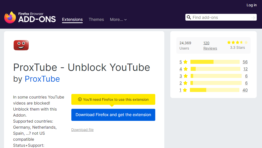Screen dimensions: 262x148
Task: Open the 56 five-star reviews count
Action: pyautogui.click(x=245, y=62)
